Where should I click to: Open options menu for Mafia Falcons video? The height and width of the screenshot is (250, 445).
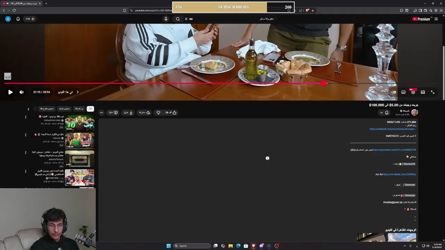click(25, 135)
